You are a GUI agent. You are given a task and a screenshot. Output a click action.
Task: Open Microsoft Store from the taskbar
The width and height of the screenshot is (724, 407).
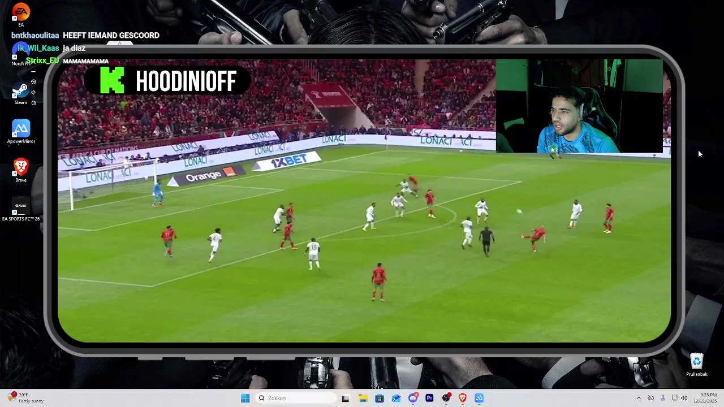click(x=380, y=398)
